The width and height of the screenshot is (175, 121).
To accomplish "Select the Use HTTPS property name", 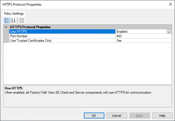I will pos(62,32).
